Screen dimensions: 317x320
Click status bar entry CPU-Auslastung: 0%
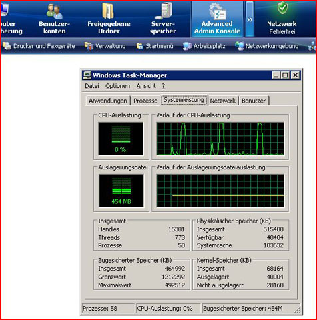(x=168, y=309)
